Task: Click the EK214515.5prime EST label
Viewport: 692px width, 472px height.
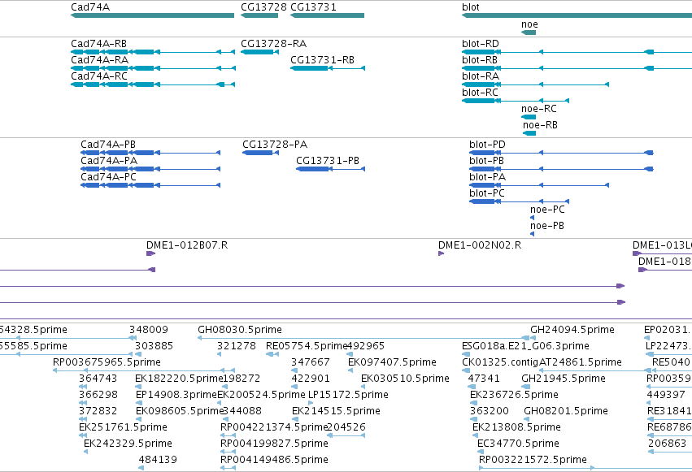Action: click(336, 412)
